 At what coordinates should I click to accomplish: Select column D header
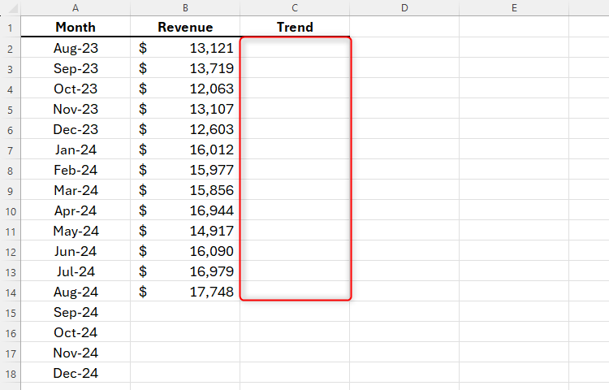point(404,8)
